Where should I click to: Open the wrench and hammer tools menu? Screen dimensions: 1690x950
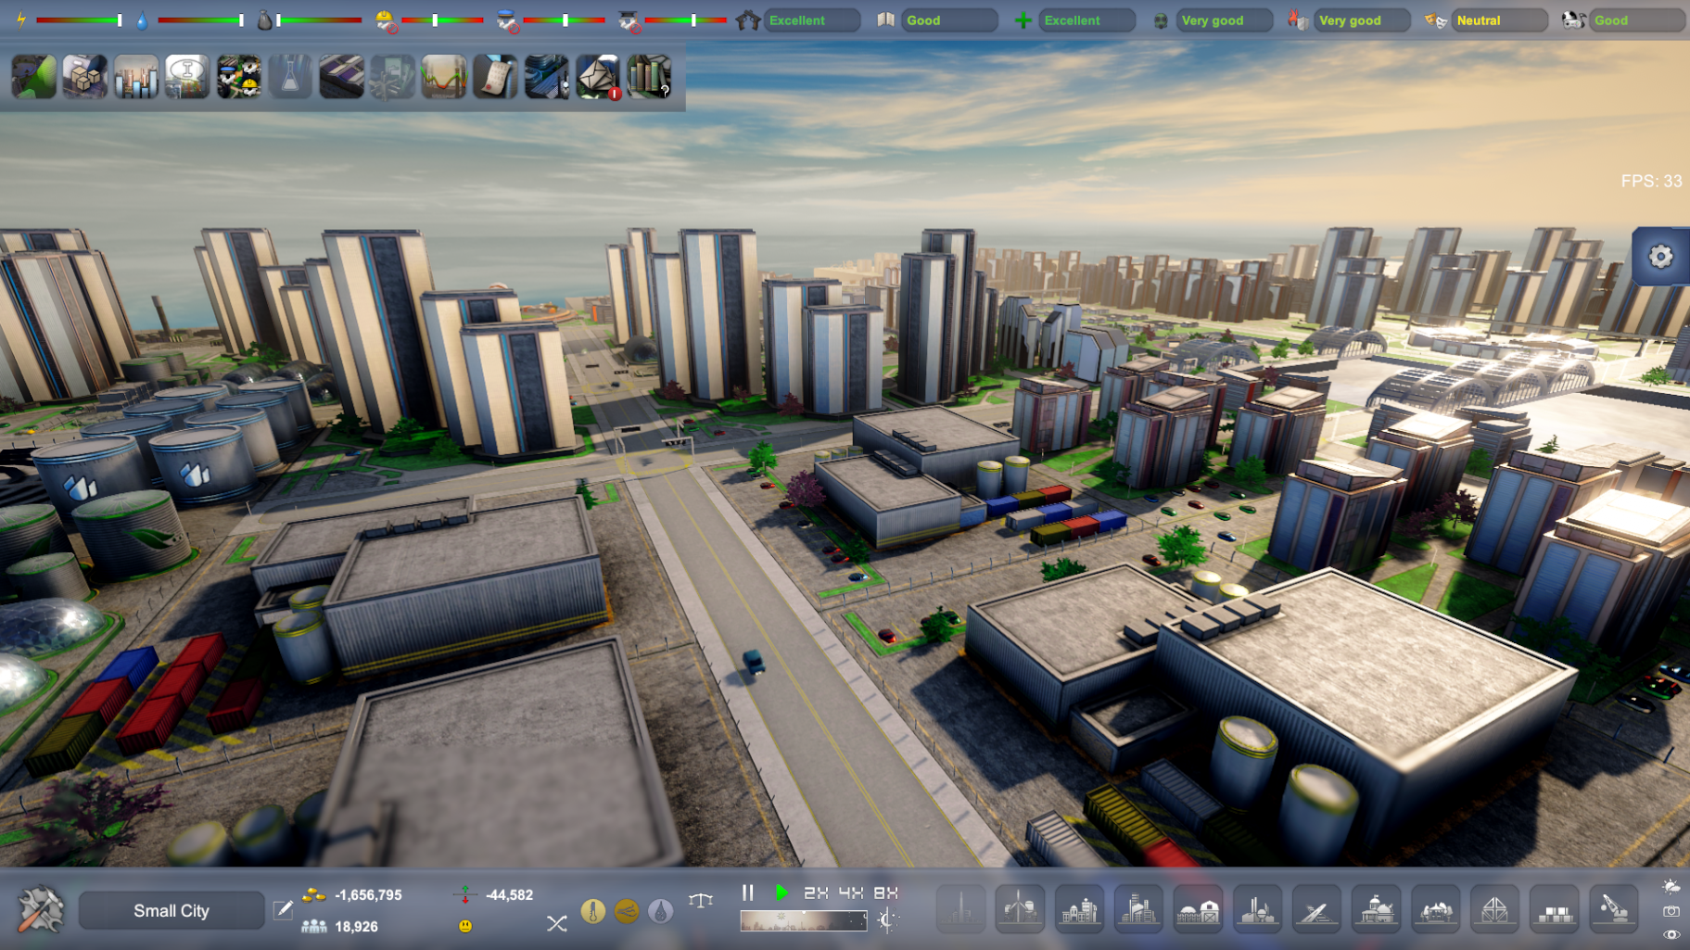pos(41,909)
